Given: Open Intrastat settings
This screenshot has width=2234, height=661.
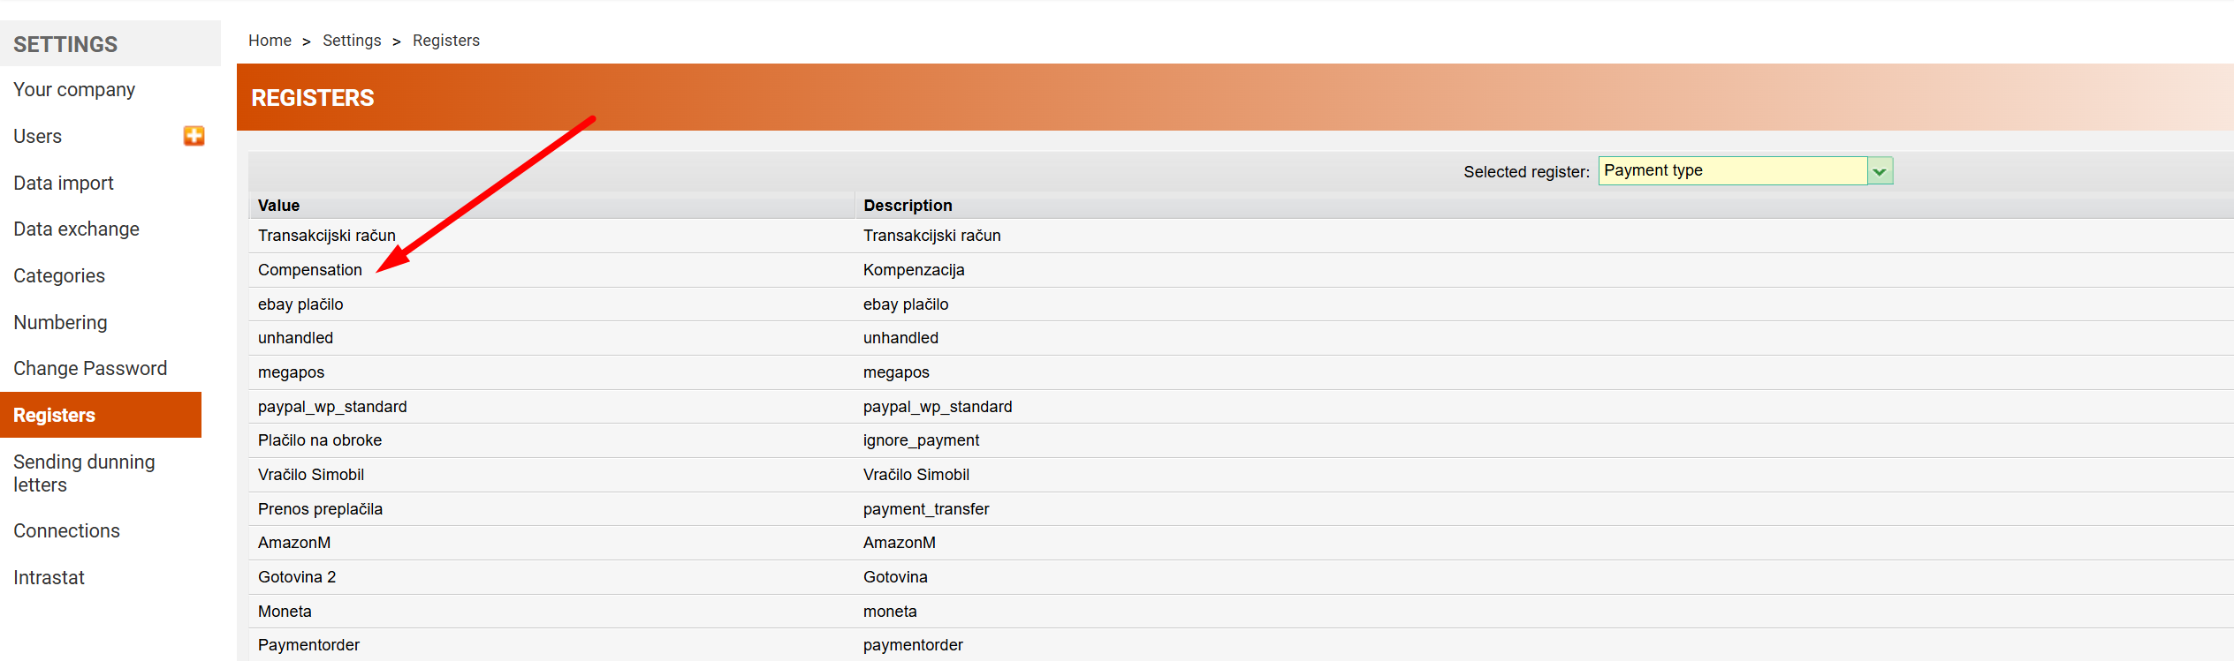Looking at the screenshot, I should pos(49,578).
